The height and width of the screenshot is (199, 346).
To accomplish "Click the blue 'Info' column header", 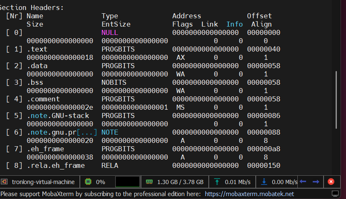I will point(235,24).
